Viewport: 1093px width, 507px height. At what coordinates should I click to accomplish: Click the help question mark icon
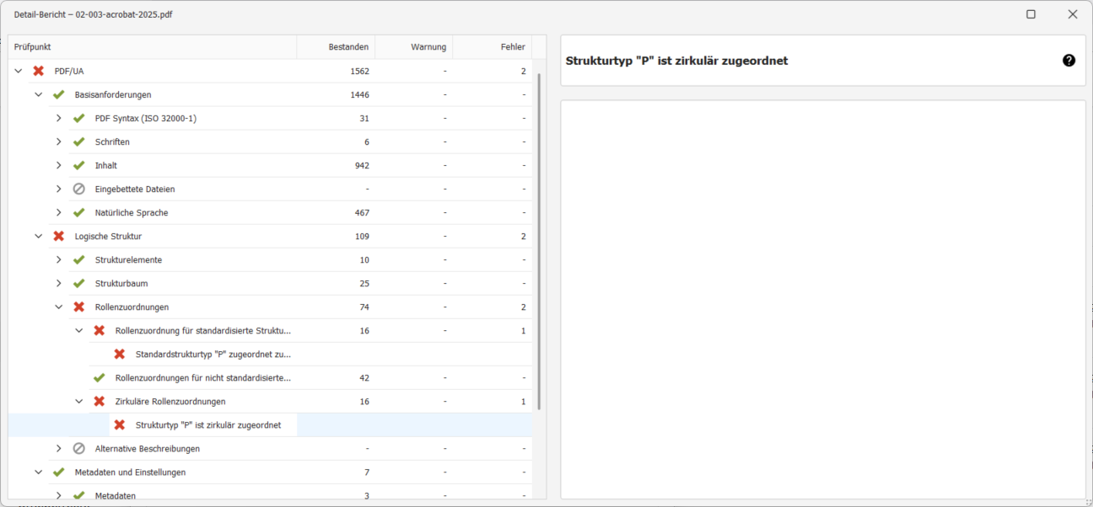(x=1069, y=61)
